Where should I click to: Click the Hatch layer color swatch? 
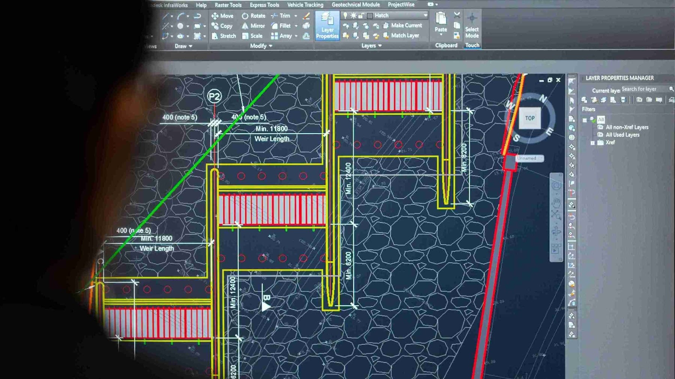(x=370, y=15)
